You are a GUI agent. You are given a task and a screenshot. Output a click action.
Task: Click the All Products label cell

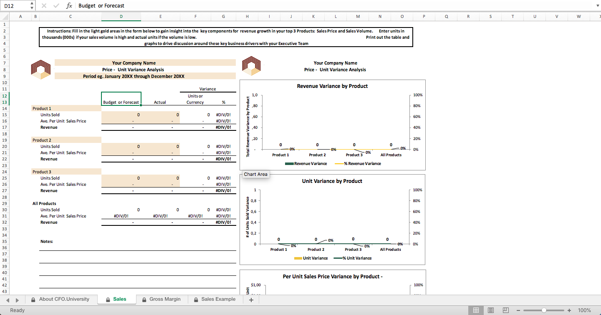point(44,203)
